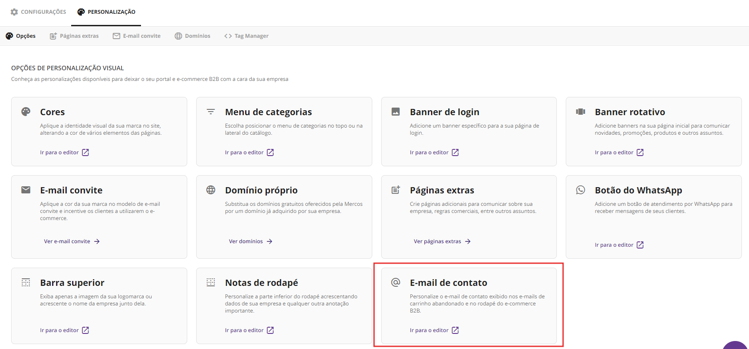This screenshot has height=349, width=749.
Task: Open editor link for Botão do WhatsApp
Action: click(x=620, y=245)
